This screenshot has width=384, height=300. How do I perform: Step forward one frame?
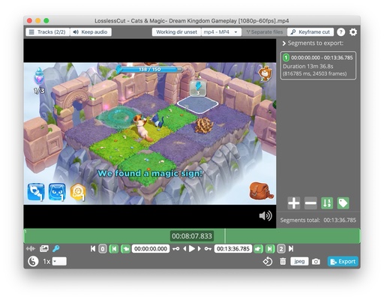pyautogui.click(x=199, y=249)
